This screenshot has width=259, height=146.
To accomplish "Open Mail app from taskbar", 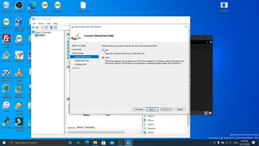I will coord(112,142).
